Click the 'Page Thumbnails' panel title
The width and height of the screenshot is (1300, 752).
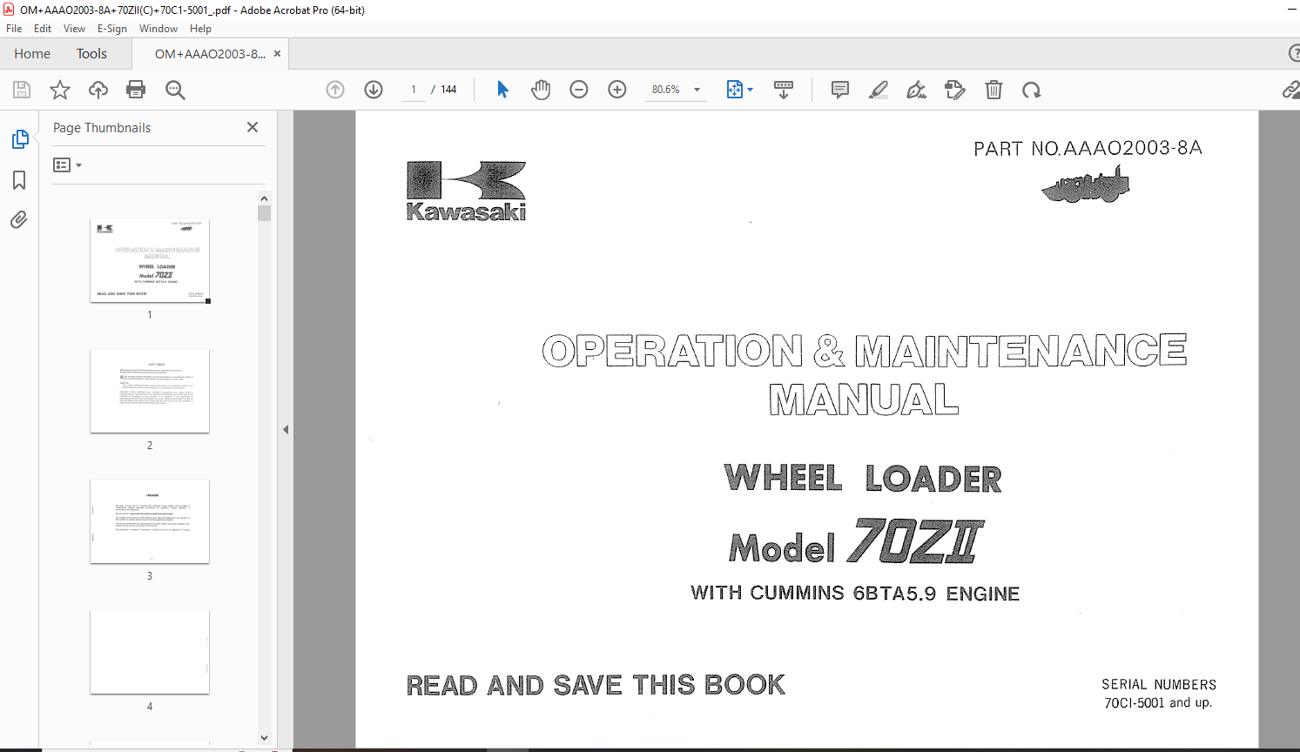click(102, 128)
